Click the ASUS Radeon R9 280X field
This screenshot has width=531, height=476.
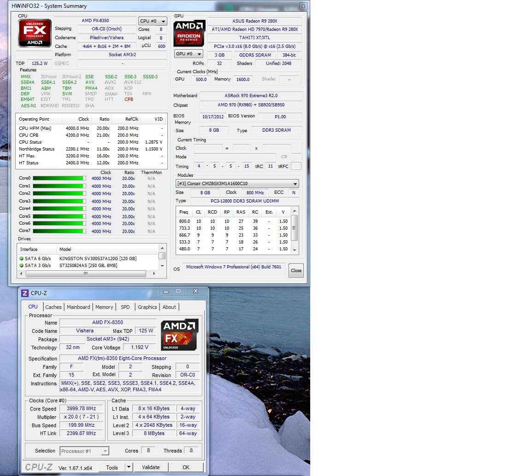coord(254,21)
